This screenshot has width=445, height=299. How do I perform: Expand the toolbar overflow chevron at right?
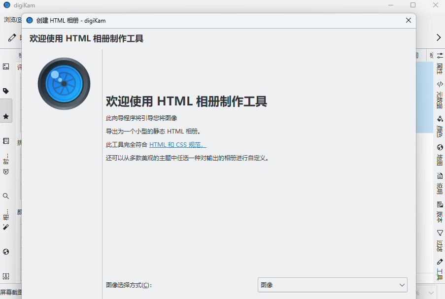[x=438, y=37]
